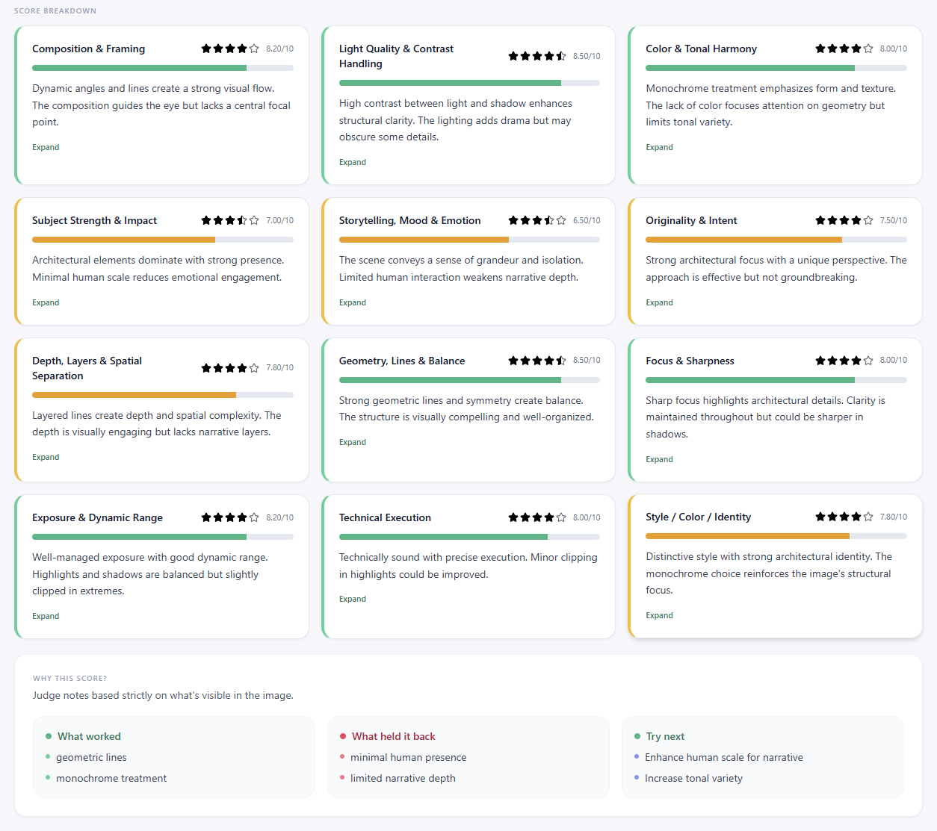
Task: Click the "monochrome treatment" bullet
Action: [111, 778]
